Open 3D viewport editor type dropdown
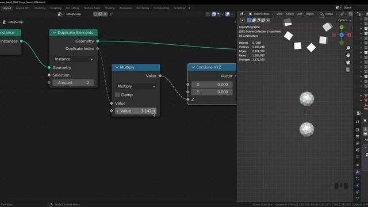Screen dimensions: 368x207 243,14
